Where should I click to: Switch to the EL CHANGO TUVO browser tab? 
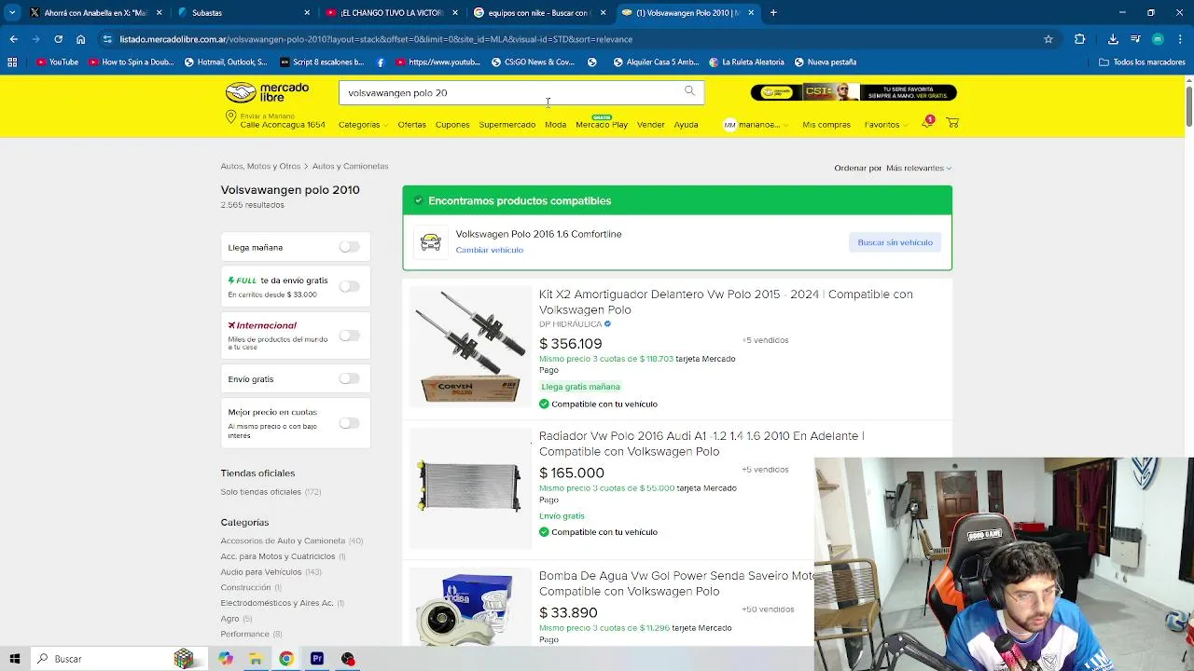click(x=390, y=13)
